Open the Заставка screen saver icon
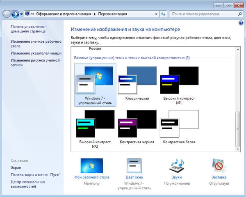 click(x=219, y=165)
